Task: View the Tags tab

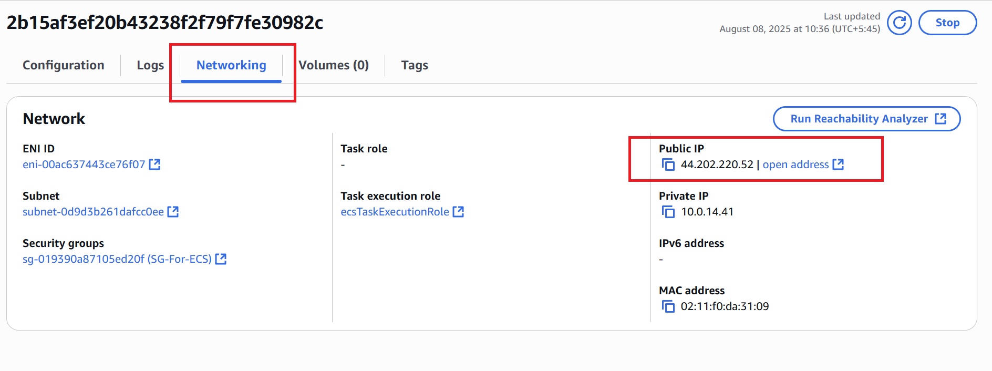Action: [415, 65]
